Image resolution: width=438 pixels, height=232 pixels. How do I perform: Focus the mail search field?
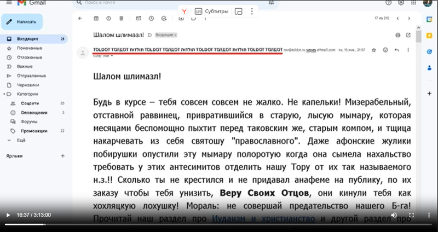coord(173,3)
